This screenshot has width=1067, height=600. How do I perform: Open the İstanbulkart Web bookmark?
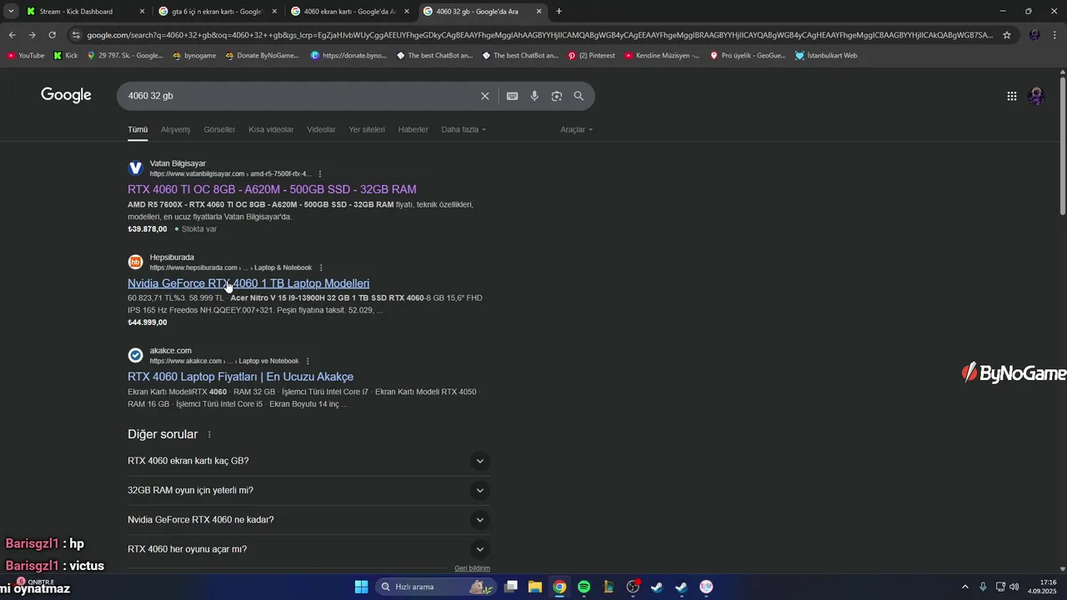click(826, 56)
